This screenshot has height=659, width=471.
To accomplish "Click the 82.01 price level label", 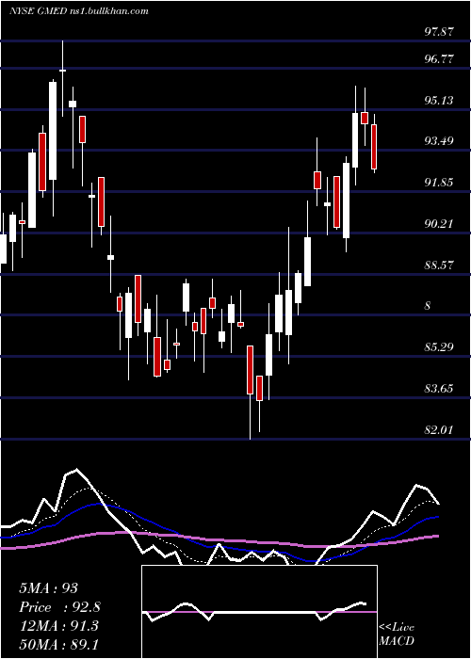I will pyautogui.click(x=439, y=429).
